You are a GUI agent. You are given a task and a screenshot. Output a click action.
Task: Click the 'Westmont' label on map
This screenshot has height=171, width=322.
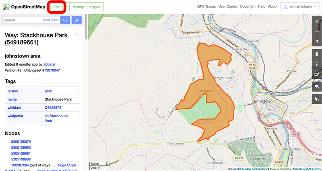tap(176, 144)
